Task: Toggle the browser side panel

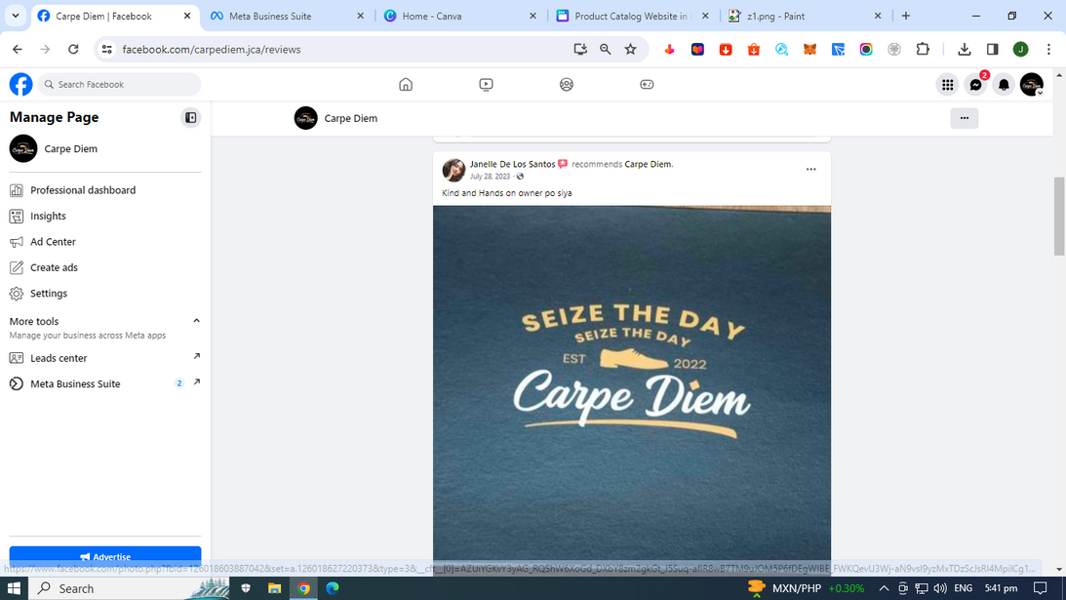Action: (993, 49)
